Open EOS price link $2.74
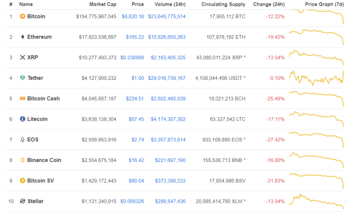 pos(138,140)
